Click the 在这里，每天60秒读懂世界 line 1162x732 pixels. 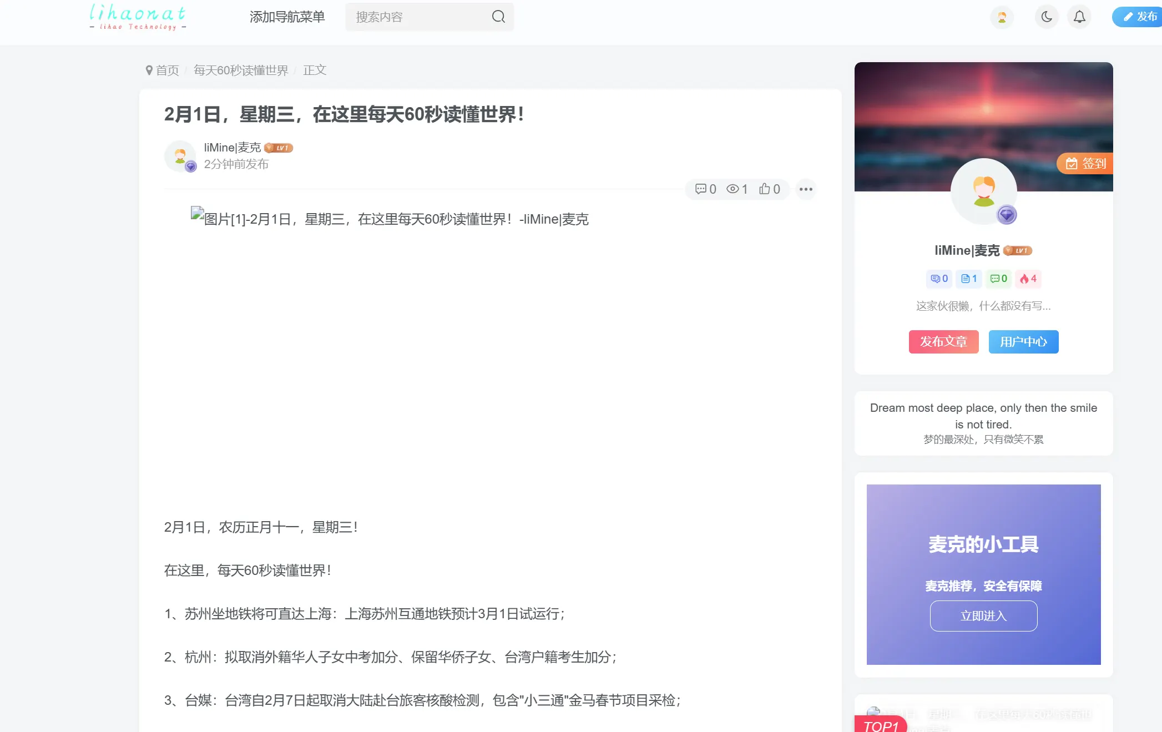point(247,571)
